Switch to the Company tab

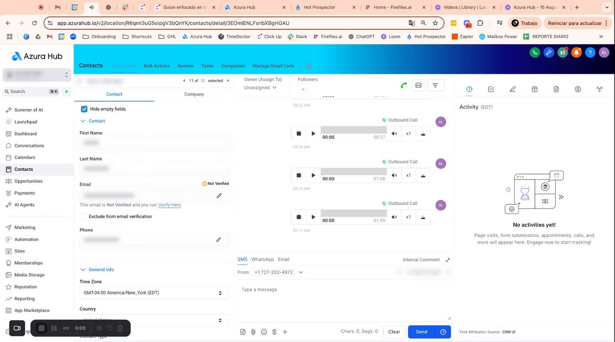coord(194,94)
